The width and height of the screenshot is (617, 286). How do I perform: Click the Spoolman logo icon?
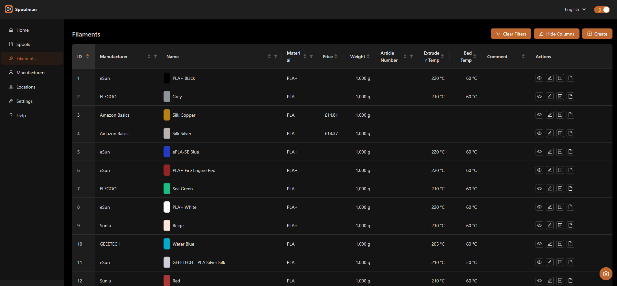tap(9, 9)
